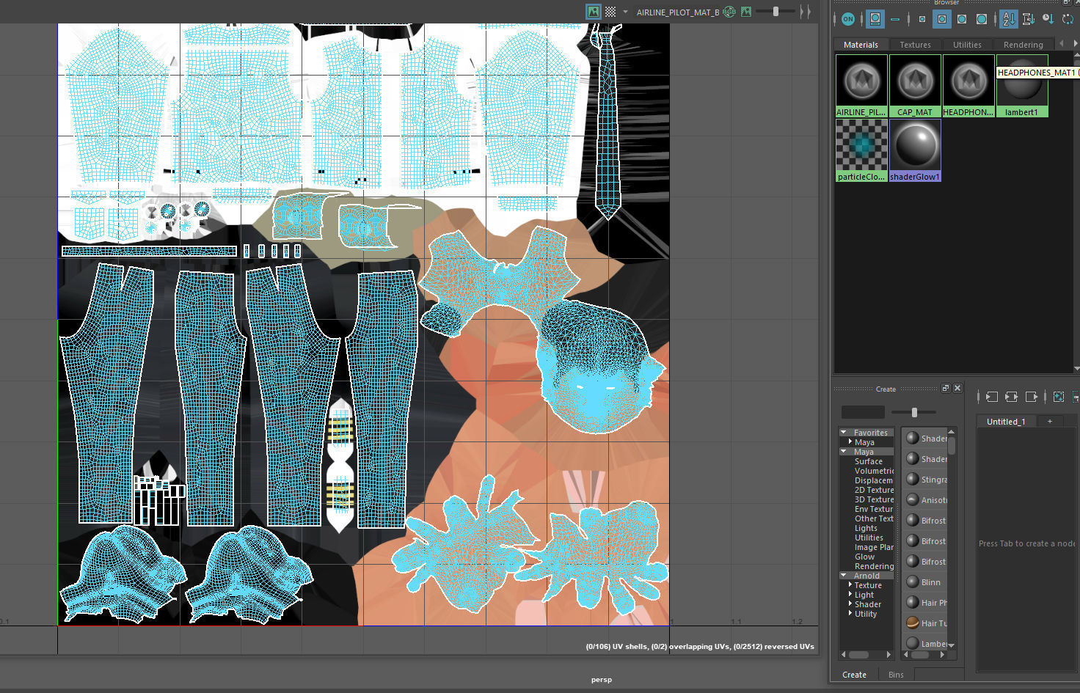Screen dimensions: 1080x693
Task: Sort swatches by type
Action: click(1029, 19)
